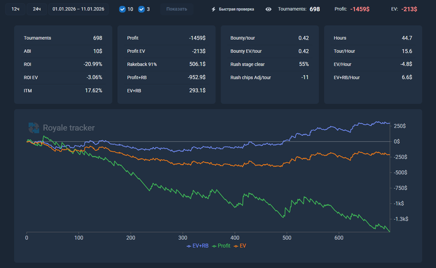This screenshot has height=268, width=436.
Task: Select the 24ч time range tab
Action: pos(37,9)
